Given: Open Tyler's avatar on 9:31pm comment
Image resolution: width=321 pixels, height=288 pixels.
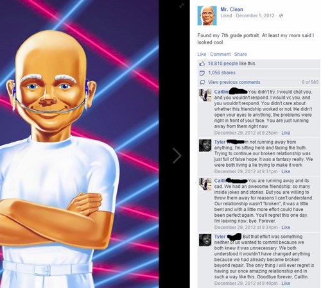Looking at the screenshot, I should (x=205, y=146).
